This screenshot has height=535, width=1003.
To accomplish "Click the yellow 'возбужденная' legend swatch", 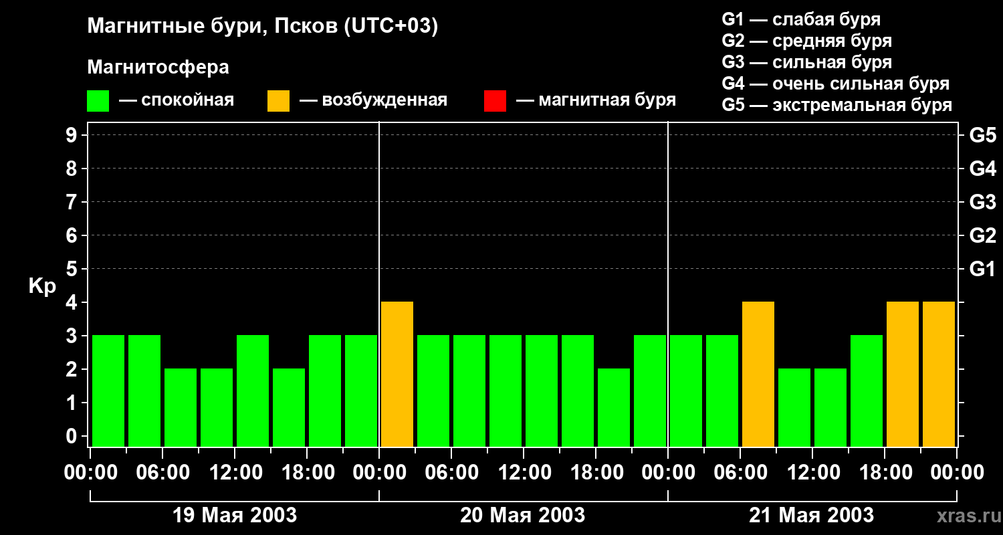I will click(278, 101).
